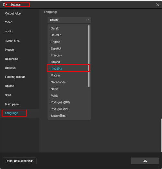
Task: Click Reset default settings button
Action: pyautogui.click(x=19, y=161)
